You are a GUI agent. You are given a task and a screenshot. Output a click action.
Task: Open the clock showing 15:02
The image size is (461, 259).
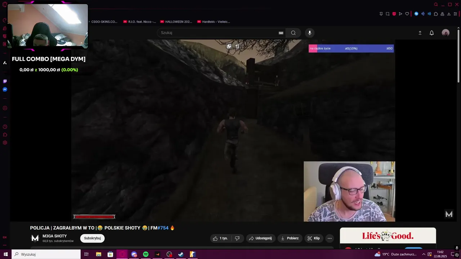440,254
